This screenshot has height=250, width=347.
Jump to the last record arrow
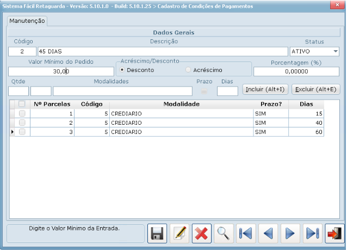coord(312,234)
